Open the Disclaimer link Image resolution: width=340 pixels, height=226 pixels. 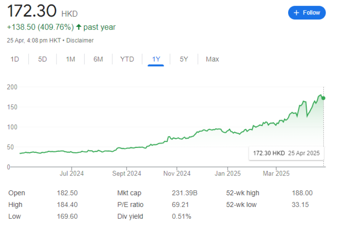(80, 41)
